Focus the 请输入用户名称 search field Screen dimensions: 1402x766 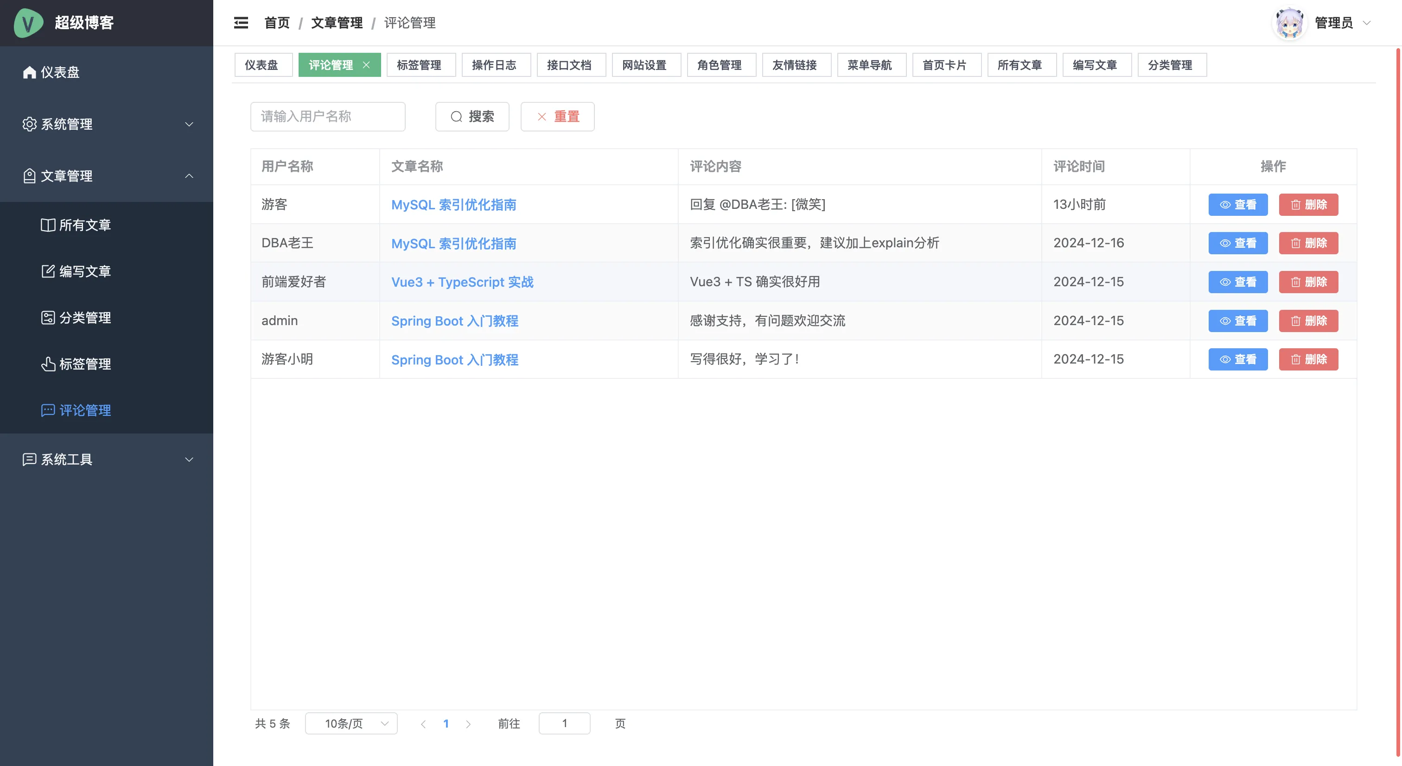pos(328,116)
